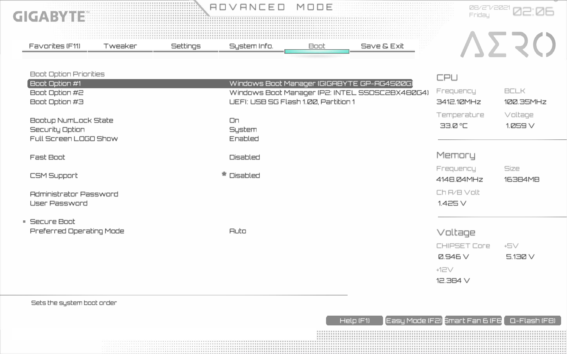
Task: Open the Q-Flash (F8) utility
Action: [x=532, y=321]
